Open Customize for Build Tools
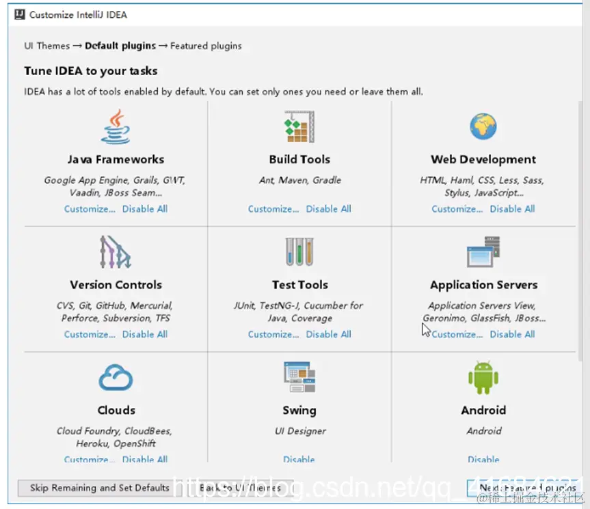This screenshot has width=590, height=509. (273, 209)
